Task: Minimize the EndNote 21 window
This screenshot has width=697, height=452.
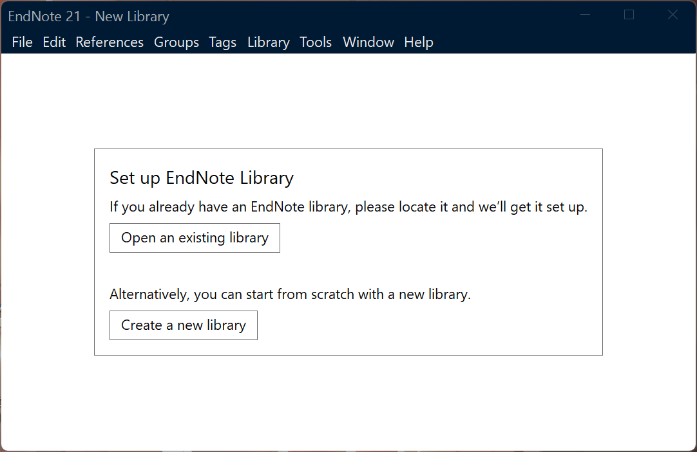Action: click(586, 15)
